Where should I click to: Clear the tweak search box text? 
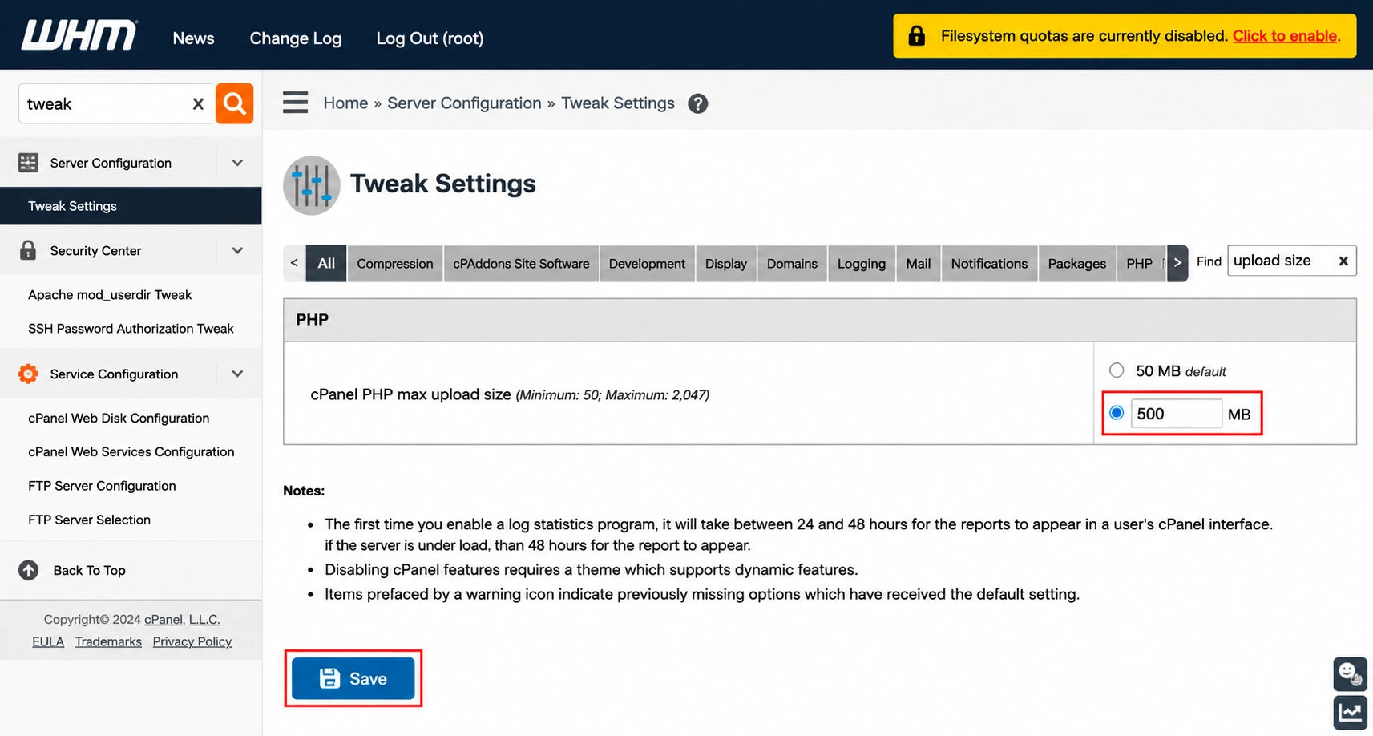198,104
